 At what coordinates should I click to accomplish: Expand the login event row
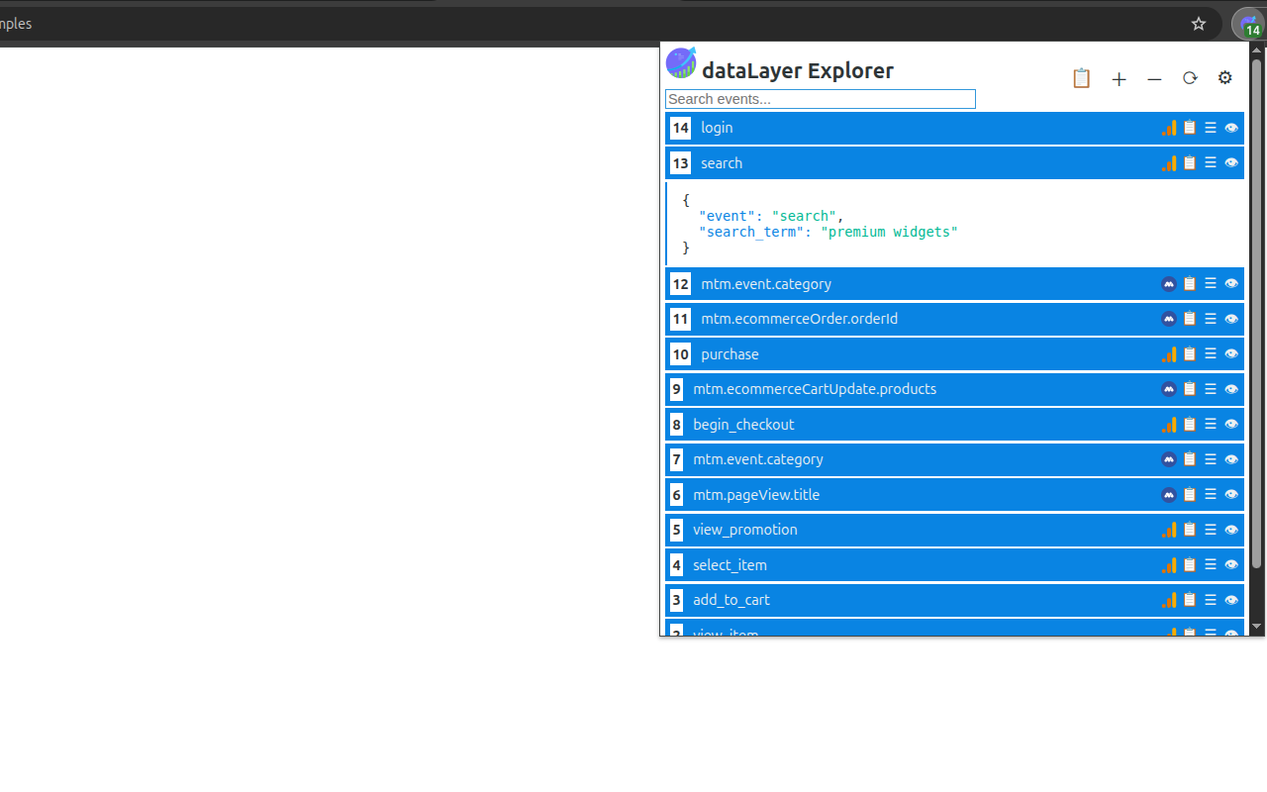[954, 128]
